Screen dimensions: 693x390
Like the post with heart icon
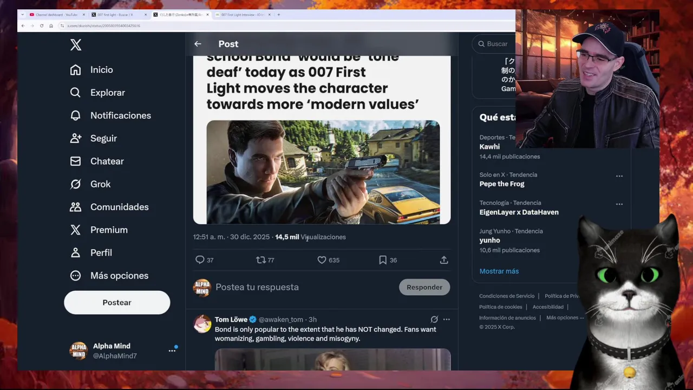[x=322, y=260]
